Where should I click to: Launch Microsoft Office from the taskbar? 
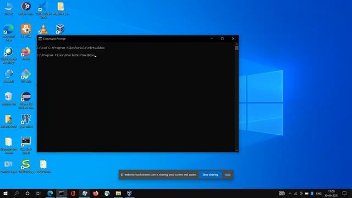pyautogui.click(x=73, y=193)
